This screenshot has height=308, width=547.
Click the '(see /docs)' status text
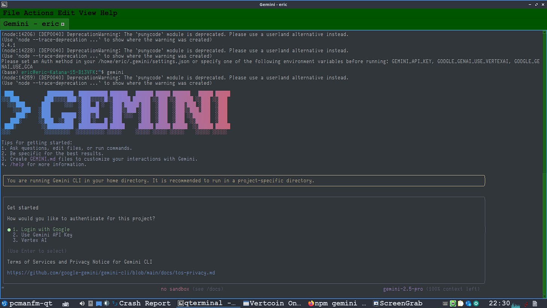[x=208, y=289]
